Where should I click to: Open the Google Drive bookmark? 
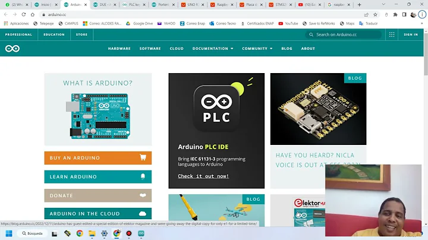[x=139, y=23]
